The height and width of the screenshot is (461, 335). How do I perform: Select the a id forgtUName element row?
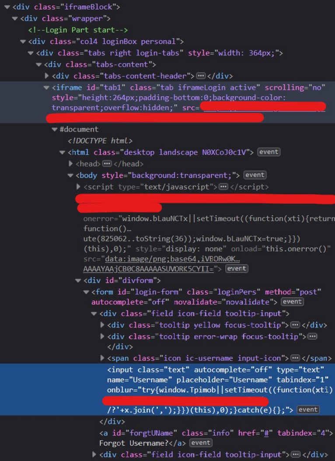tap(216, 433)
